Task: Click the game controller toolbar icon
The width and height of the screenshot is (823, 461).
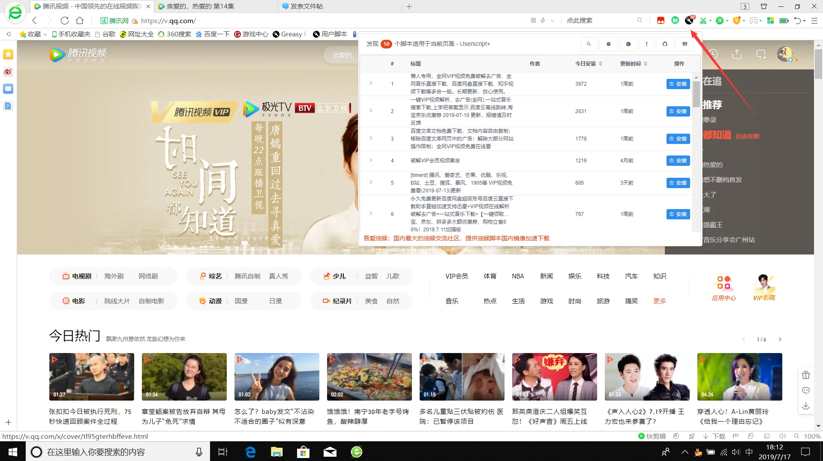Action: [x=753, y=20]
